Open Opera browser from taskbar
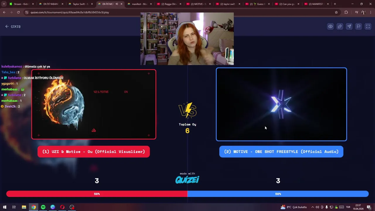This screenshot has height=211, width=375. pyautogui.click(x=62, y=207)
